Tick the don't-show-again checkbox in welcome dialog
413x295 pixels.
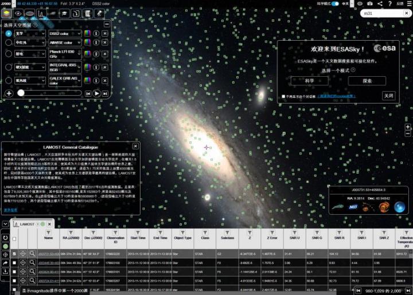coord(283,96)
